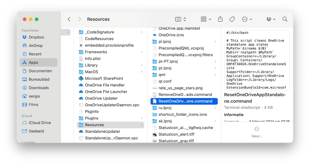310x165 pixels.
Task: Select rate_us_page_stars.png
Action: 184,88
